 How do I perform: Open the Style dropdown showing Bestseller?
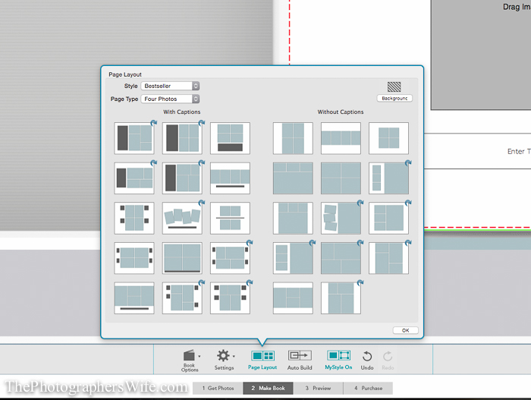click(x=170, y=86)
